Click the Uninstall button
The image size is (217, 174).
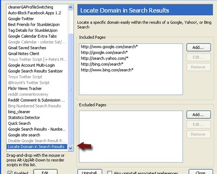point(90,172)
